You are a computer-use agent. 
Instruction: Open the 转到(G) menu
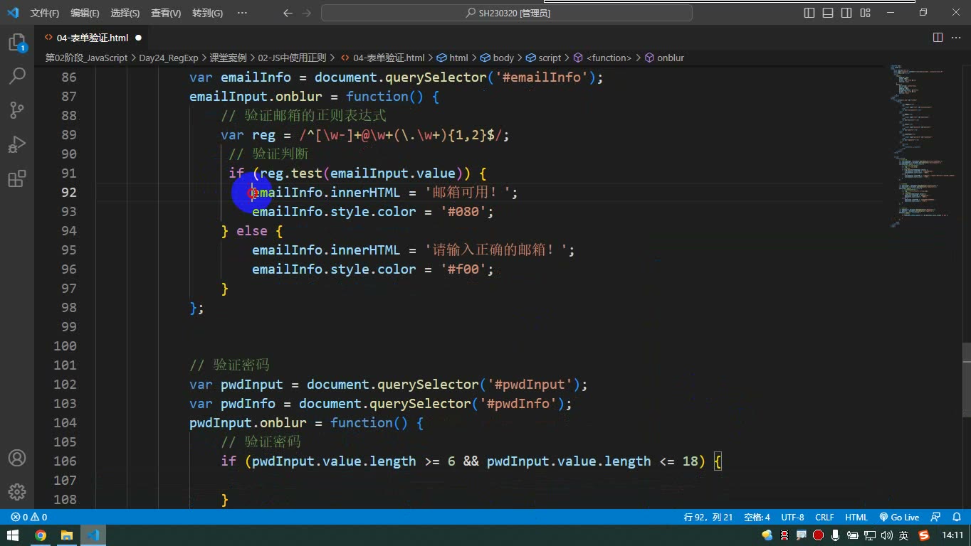(207, 13)
